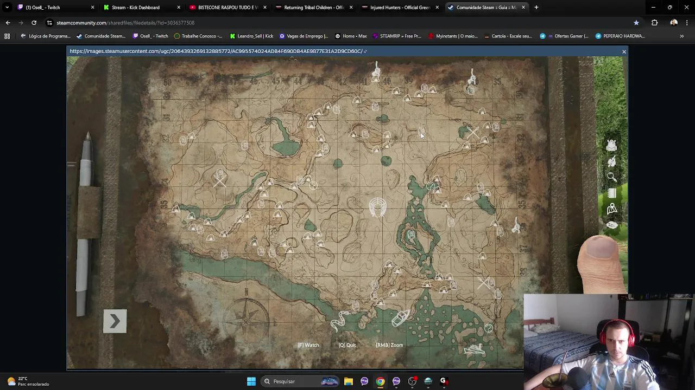Select the crafting feather-and-leaf icon
This screenshot has width=695, height=390.
pyautogui.click(x=611, y=161)
